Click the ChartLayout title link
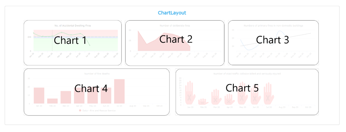Viewport: 346px width, 132px height. click(x=172, y=13)
